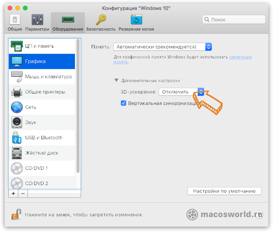Click the Общие принтеры printer icon
The image size is (273, 232).
pos(17,92)
